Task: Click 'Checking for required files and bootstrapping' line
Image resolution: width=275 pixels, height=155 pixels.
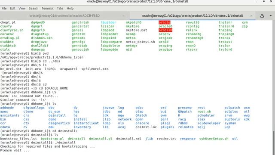Action: point(48,146)
